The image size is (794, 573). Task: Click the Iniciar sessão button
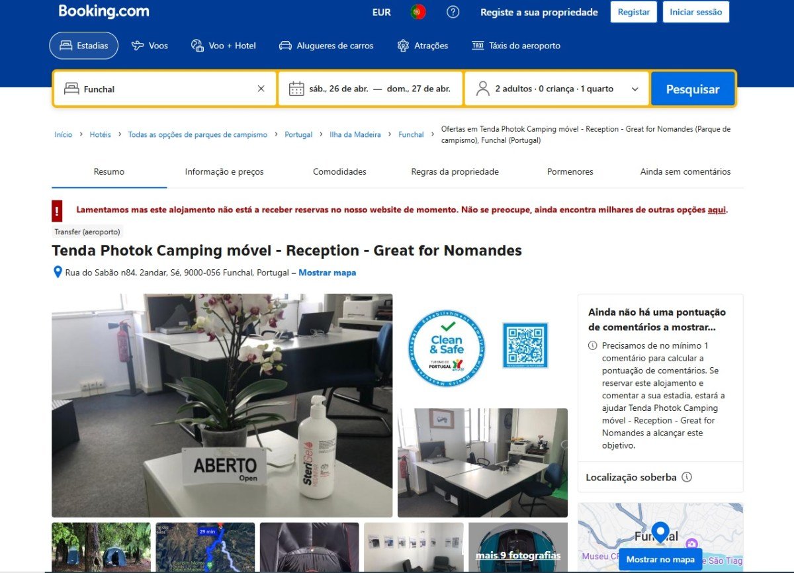click(x=696, y=12)
